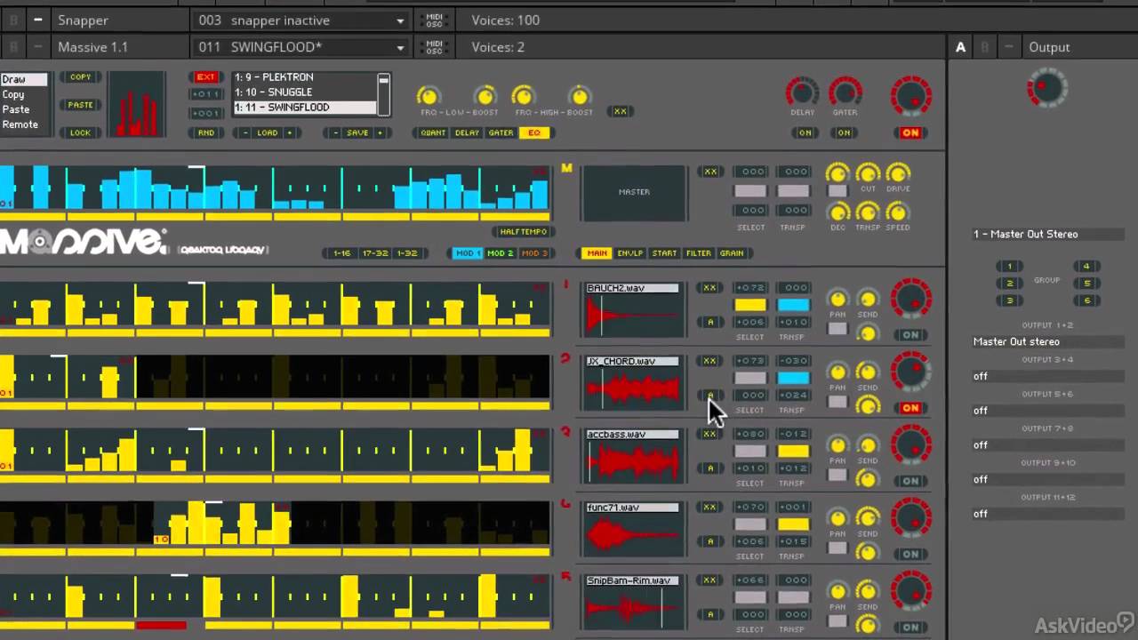Click the master CUT knob
The height and width of the screenshot is (640, 1138).
[868, 173]
